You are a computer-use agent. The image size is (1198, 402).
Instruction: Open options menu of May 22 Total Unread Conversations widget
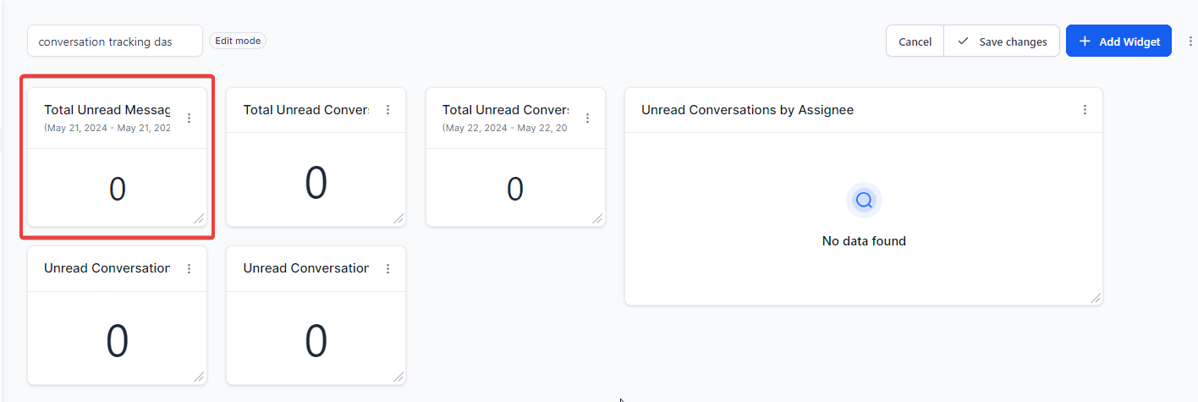587,118
